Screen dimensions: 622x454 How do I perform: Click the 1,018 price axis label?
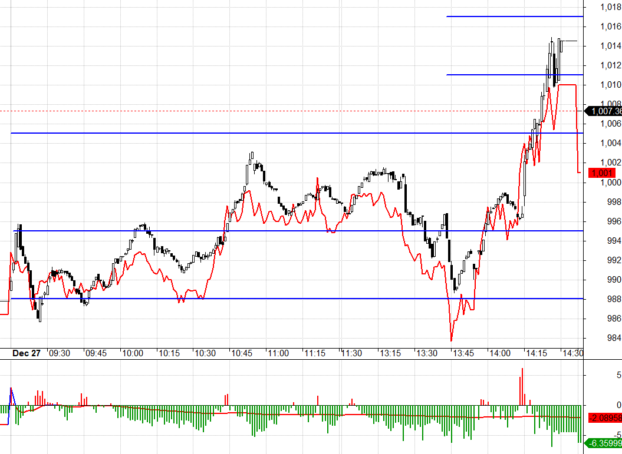pos(610,6)
